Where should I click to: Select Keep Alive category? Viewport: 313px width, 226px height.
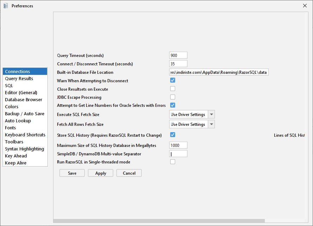click(25, 163)
